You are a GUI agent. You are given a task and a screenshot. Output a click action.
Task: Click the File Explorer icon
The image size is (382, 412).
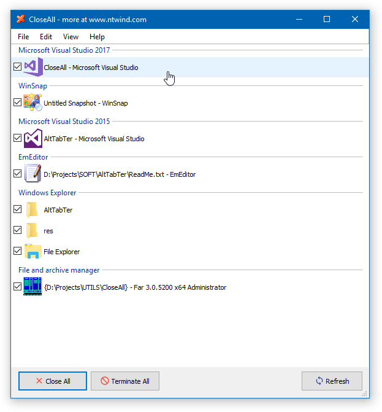tap(33, 251)
